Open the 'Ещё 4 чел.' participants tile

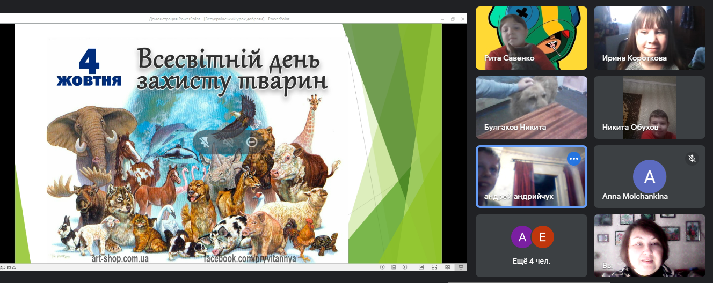532,246
